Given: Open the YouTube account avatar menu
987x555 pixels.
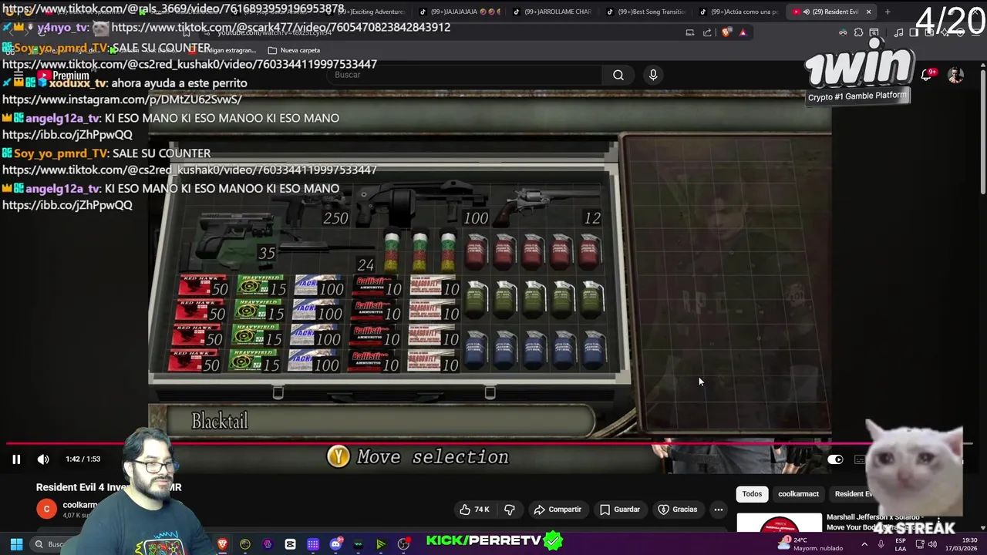Looking at the screenshot, I should (955, 75).
